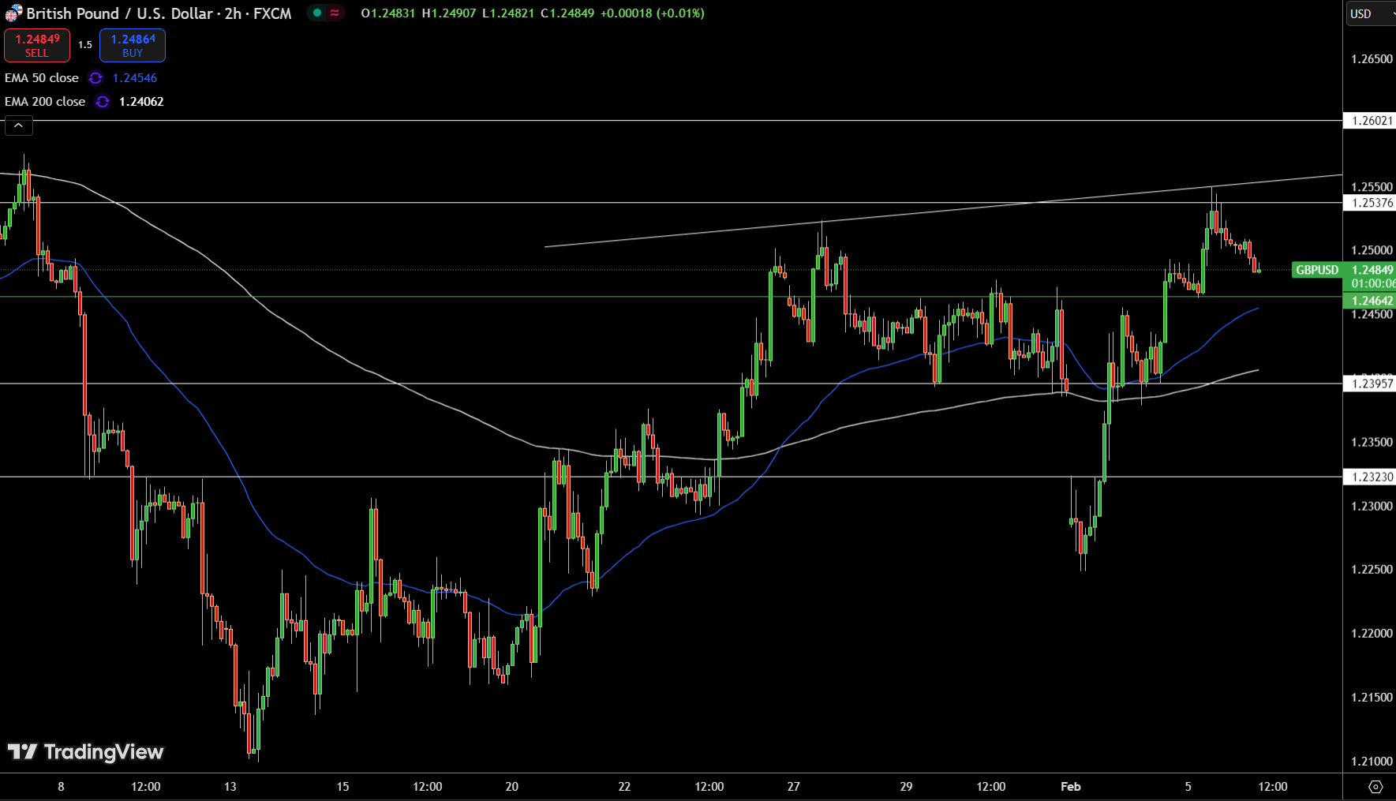Click the 1.24500 price axis tick
This screenshot has height=801, width=1396.
[1372, 314]
